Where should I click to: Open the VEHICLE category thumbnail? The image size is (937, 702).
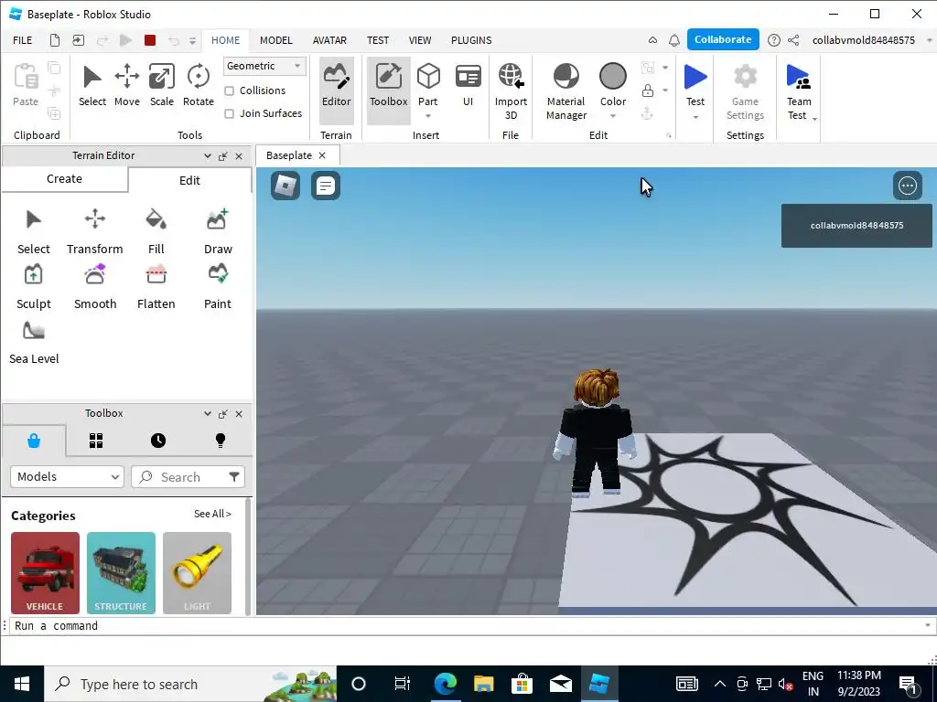(45, 573)
